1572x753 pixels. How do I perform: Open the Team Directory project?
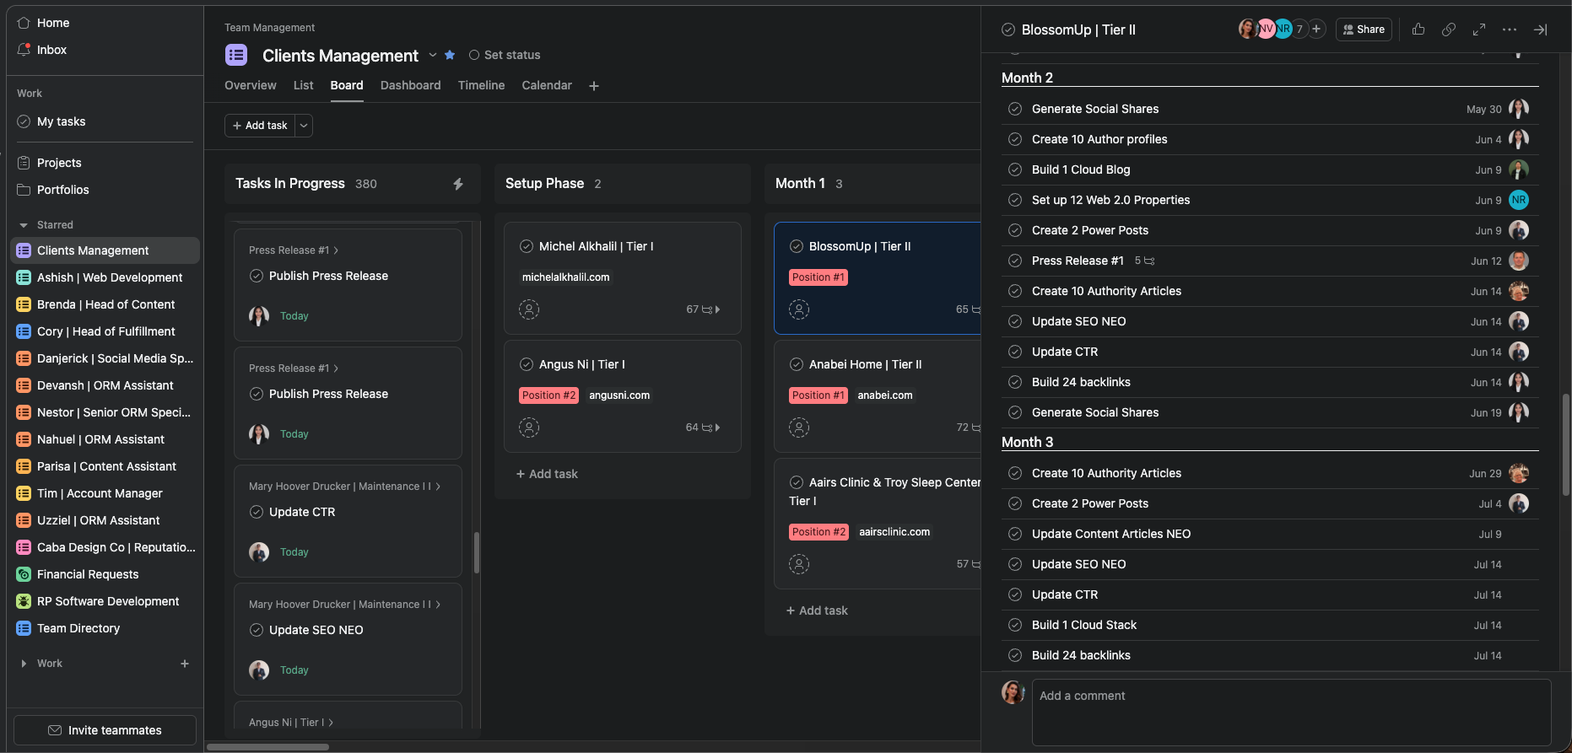(78, 628)
